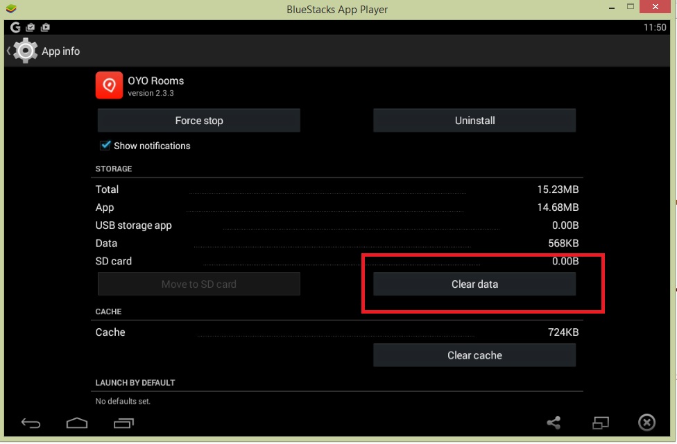Viewport: 677px width, 444px height.
Task: Click the BlueStacks logo in title bar
Action: (x=11, y=8)
